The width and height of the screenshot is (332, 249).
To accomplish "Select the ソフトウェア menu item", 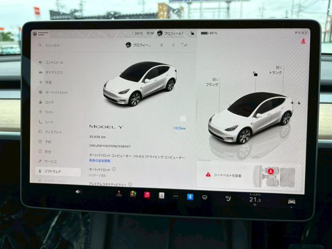I will (x=52, y=171).
